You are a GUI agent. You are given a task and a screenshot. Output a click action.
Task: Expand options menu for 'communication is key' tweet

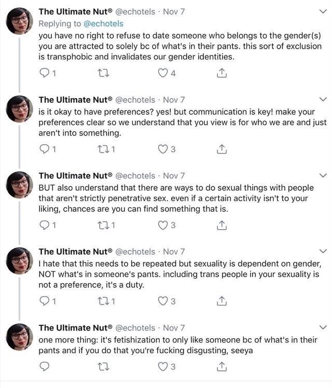click(x=323, y=100)
